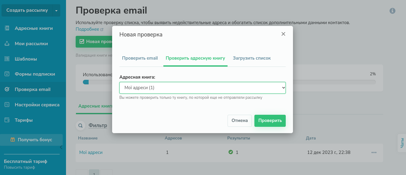Click the My campaigns sidebar icon
The width and height of the screenshot is (406, 175).
point(7,44)
